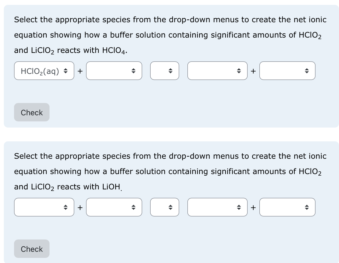Open the reaction arrow dropdown in first equation
This screenshot has height=263, width=339.
[165, 71]
